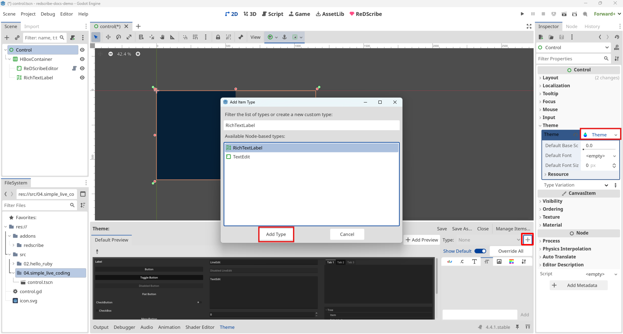This screenshot has width=623, height=334.
Task: Switch to the Script workspace
Action: tap(273, 14)
